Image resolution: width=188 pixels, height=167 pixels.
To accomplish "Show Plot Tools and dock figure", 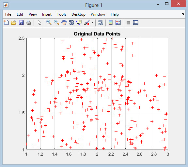I will 136,22.
